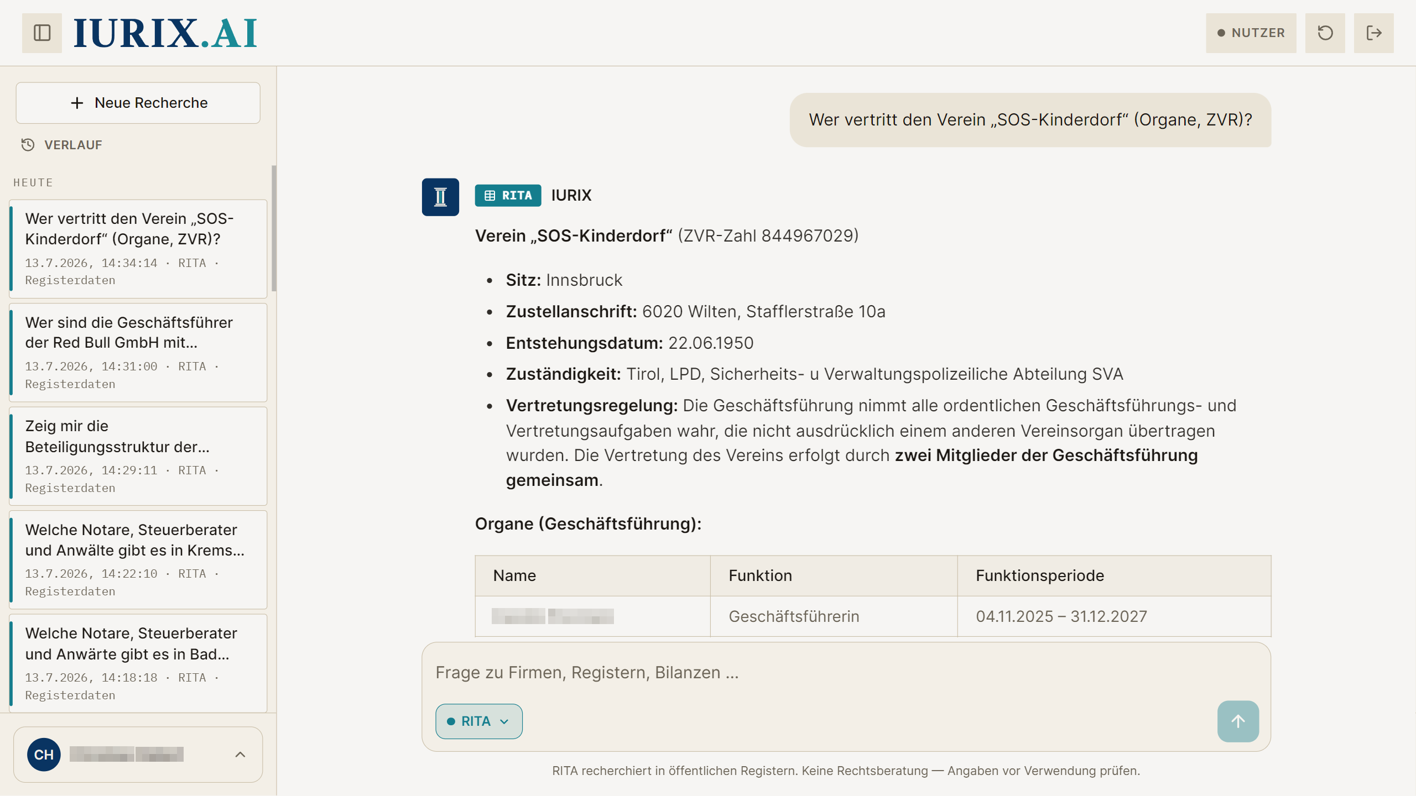Click the sidebar history scrollbar

[x=274, y=228]
